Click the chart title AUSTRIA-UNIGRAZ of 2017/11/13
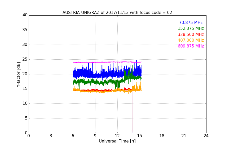This screenshot has width=229, height=152. pyautogui.click(x=117, y=12)
